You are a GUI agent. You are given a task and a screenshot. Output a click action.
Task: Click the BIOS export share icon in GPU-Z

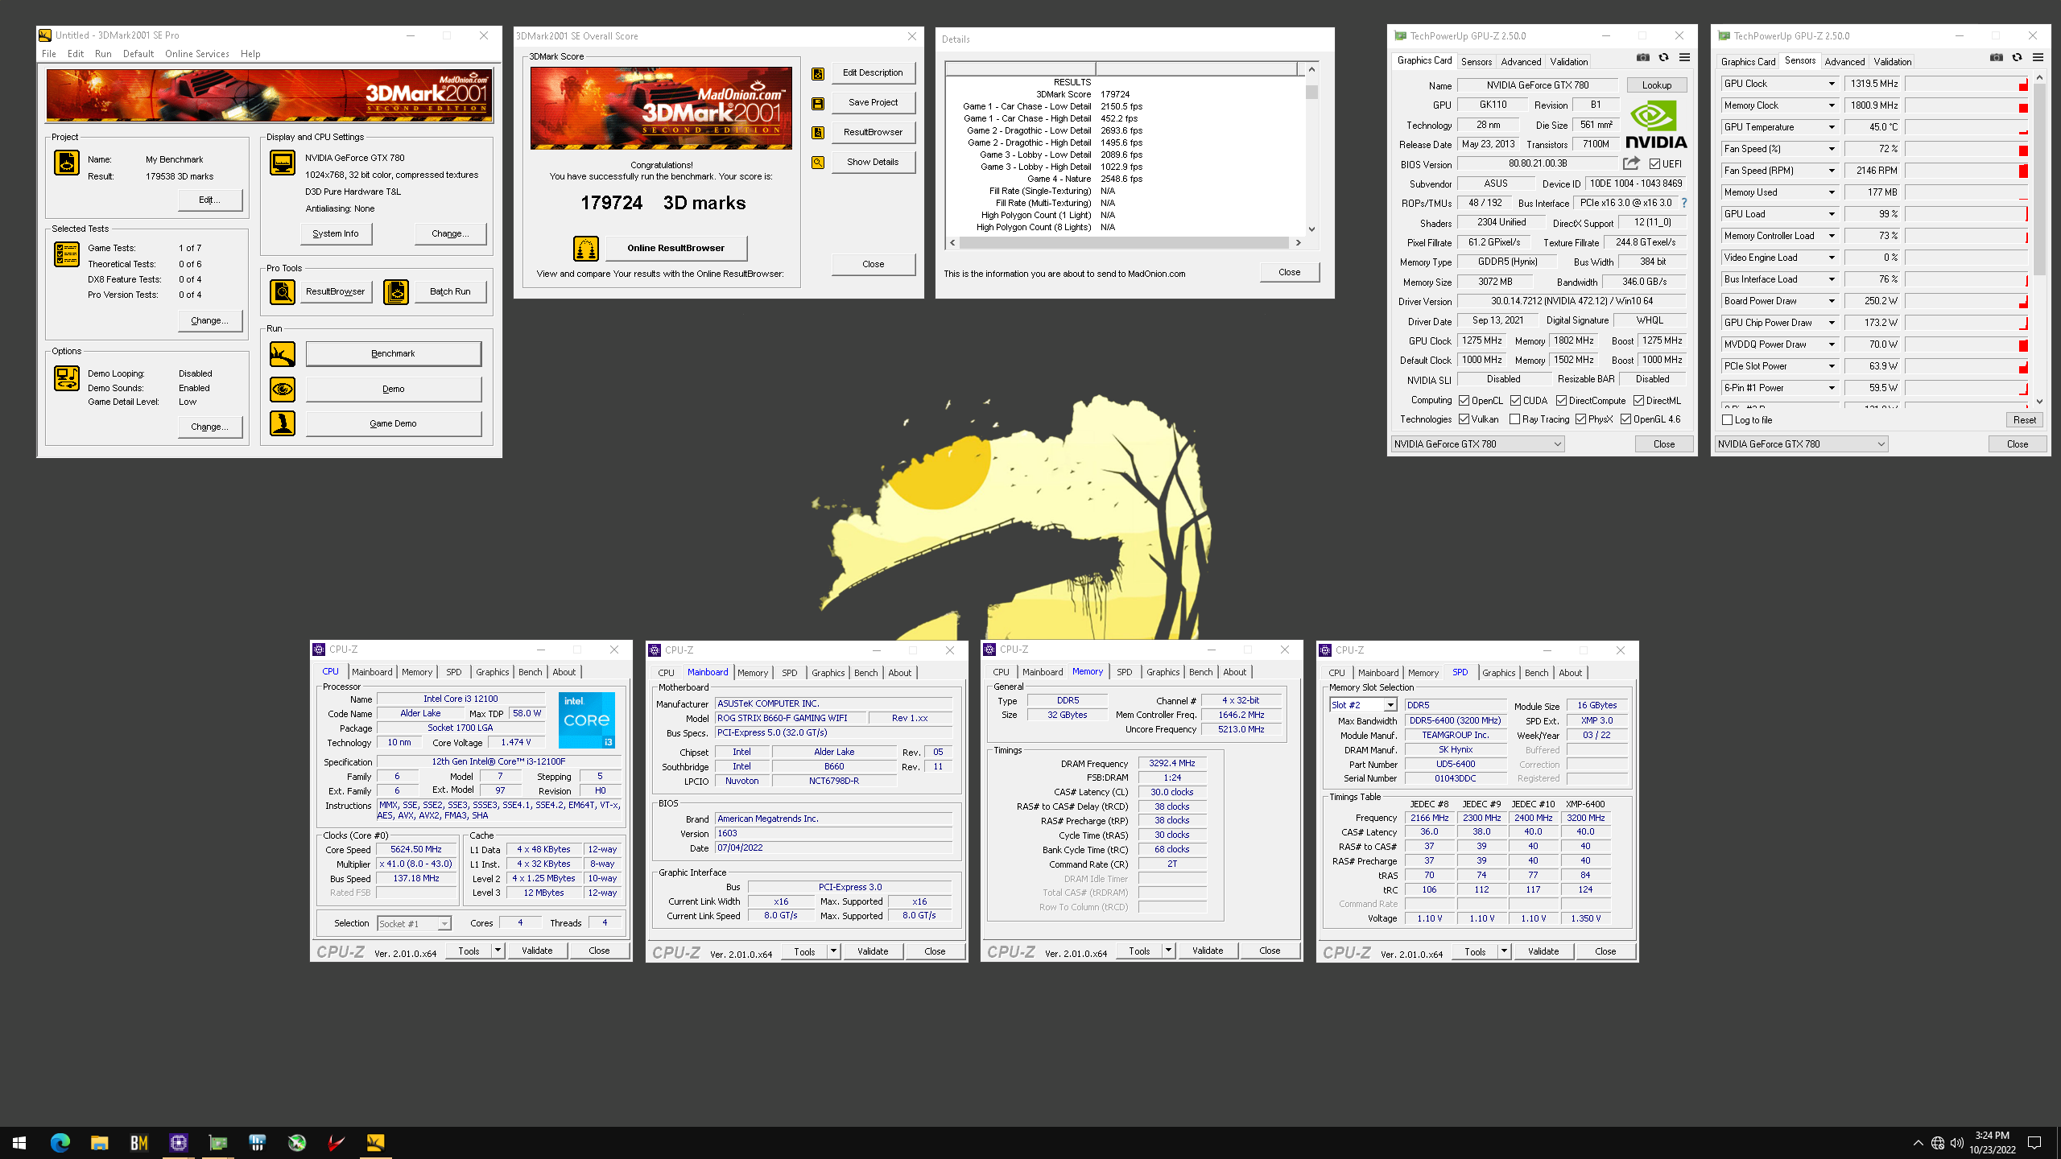click(1631, 163)
